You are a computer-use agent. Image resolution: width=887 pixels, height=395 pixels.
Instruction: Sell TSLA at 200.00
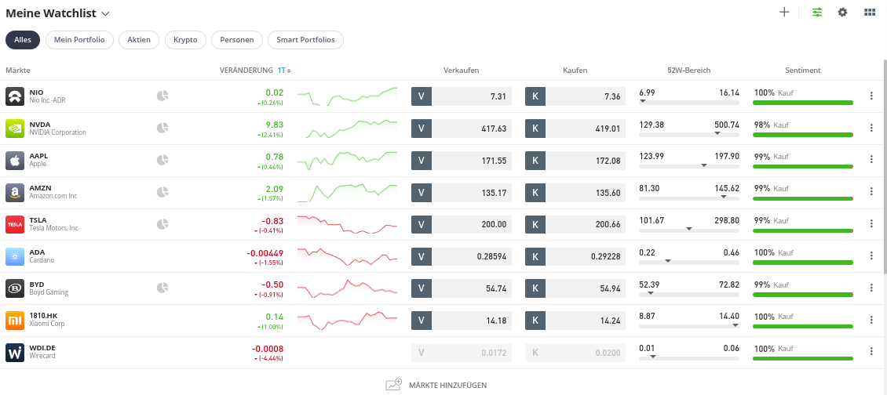pyautogui.click(x=462, y=224)
